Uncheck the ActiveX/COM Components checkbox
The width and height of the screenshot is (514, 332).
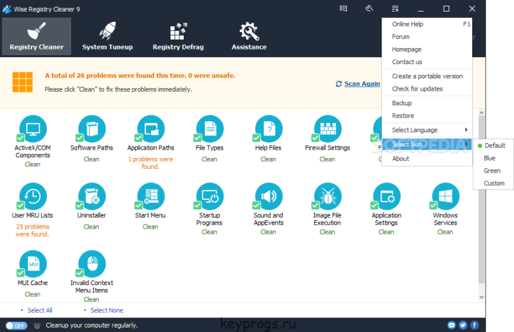pos(21,137)
